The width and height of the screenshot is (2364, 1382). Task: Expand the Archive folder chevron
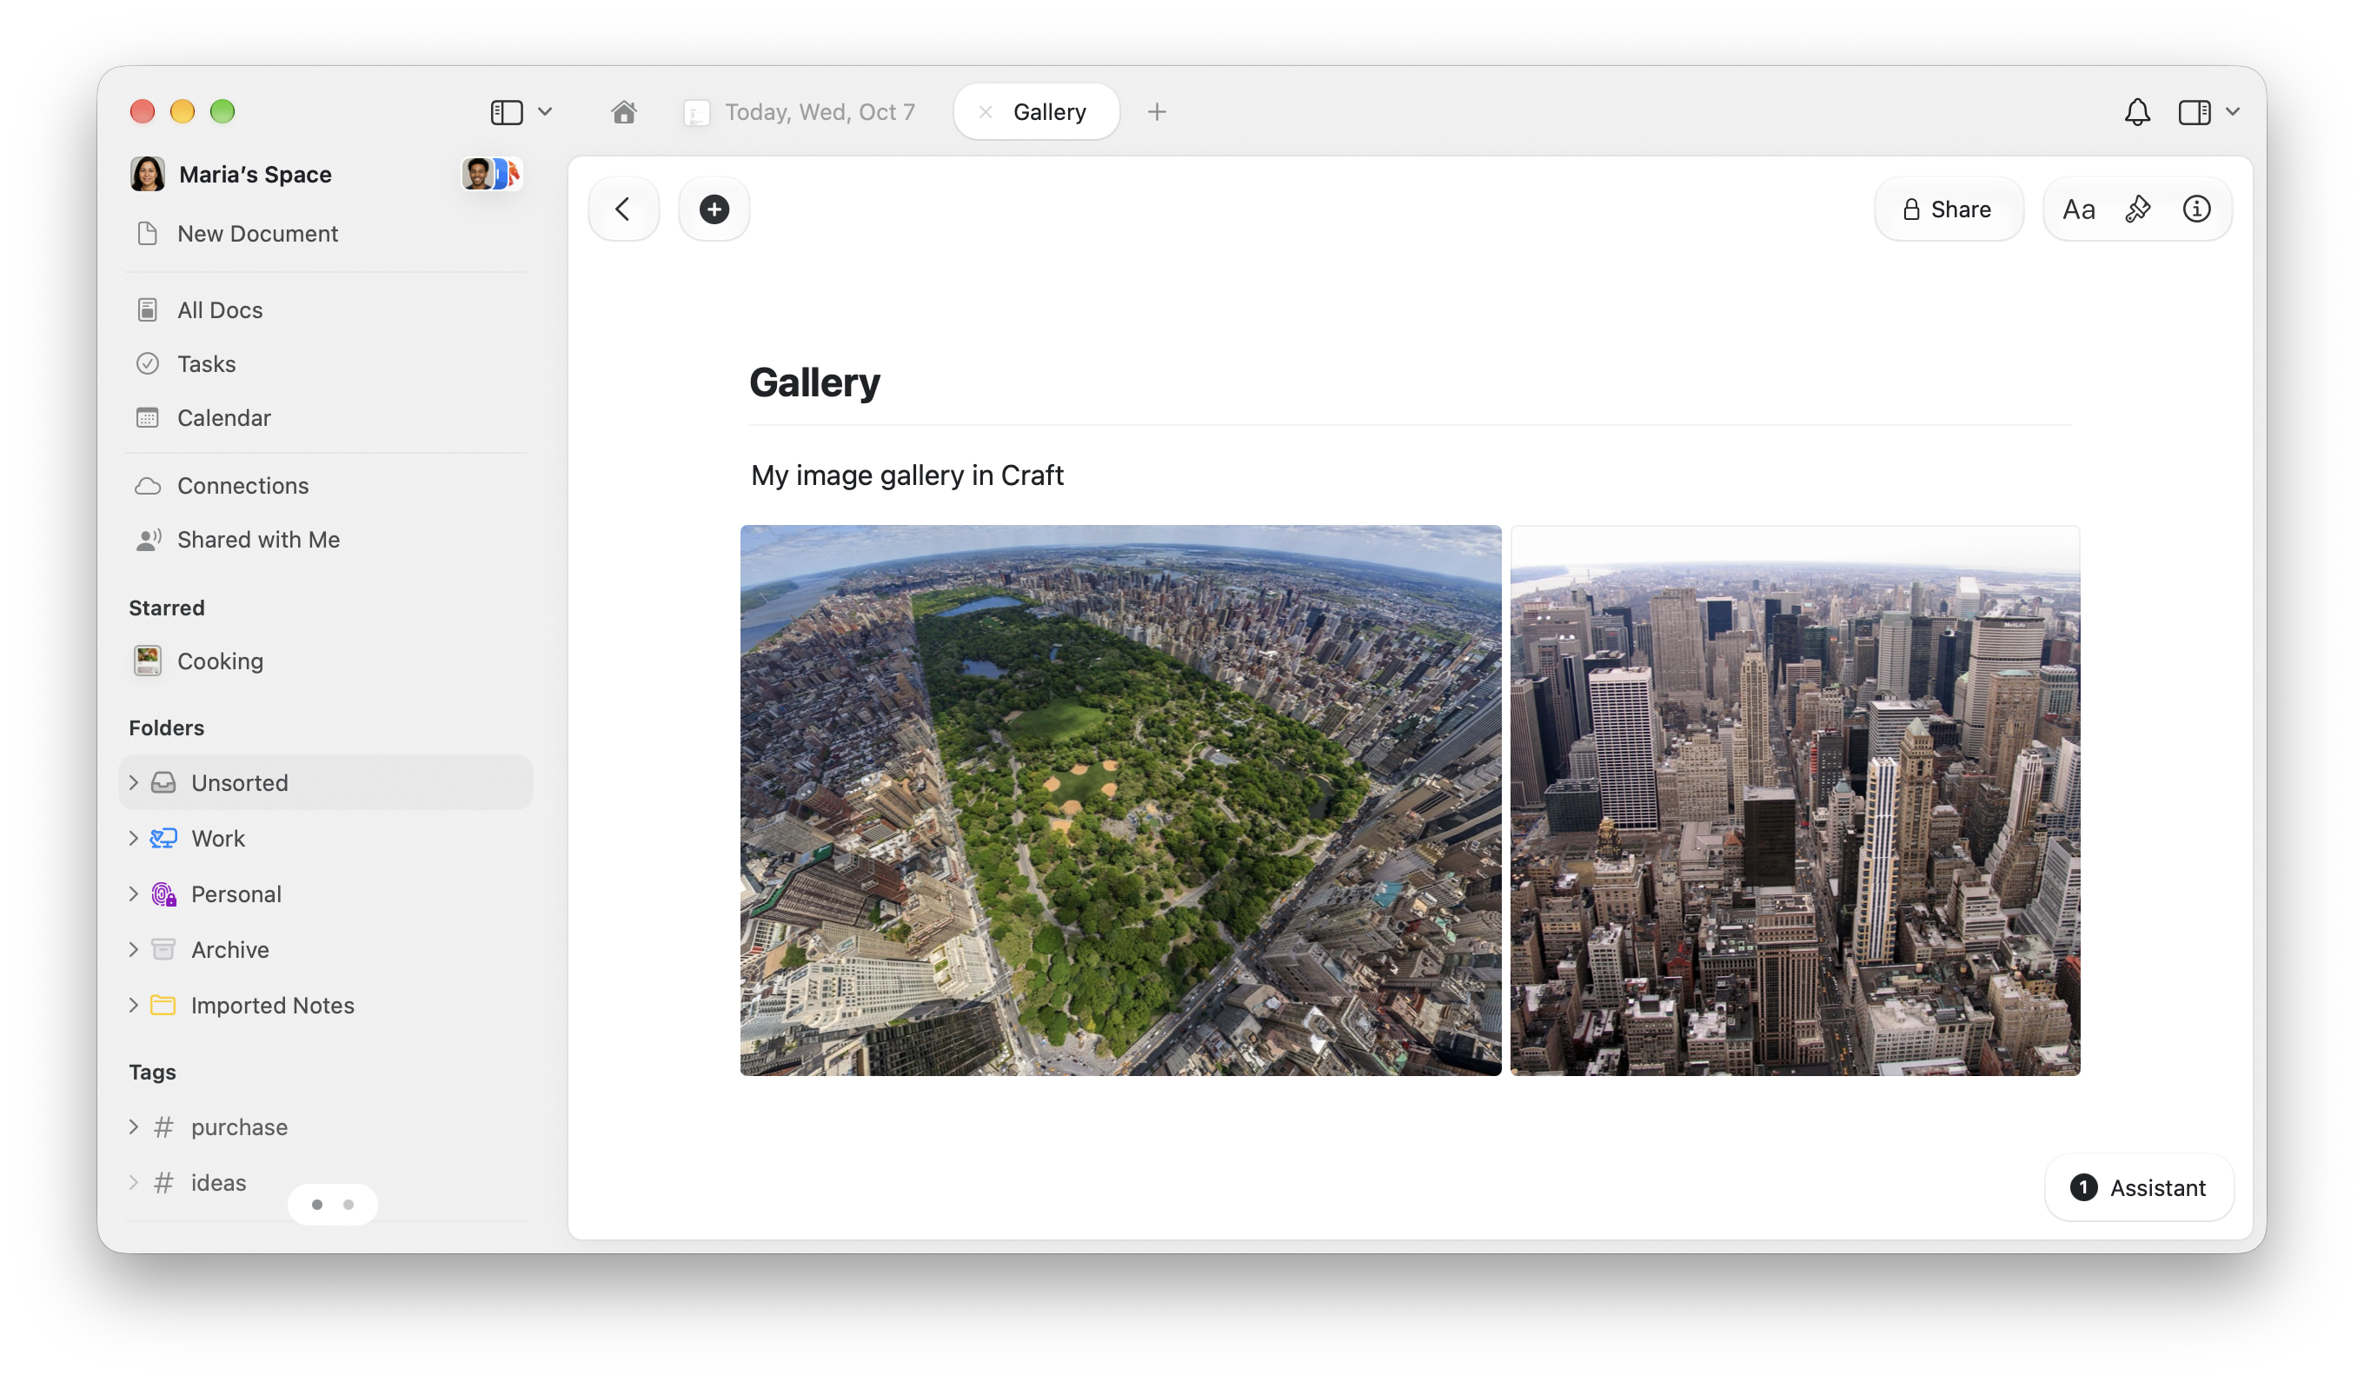point(133,949)
